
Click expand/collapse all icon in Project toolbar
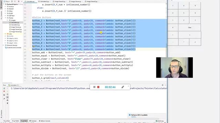pos(15,1)
